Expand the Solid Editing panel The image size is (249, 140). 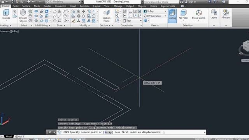coord(42,25)
